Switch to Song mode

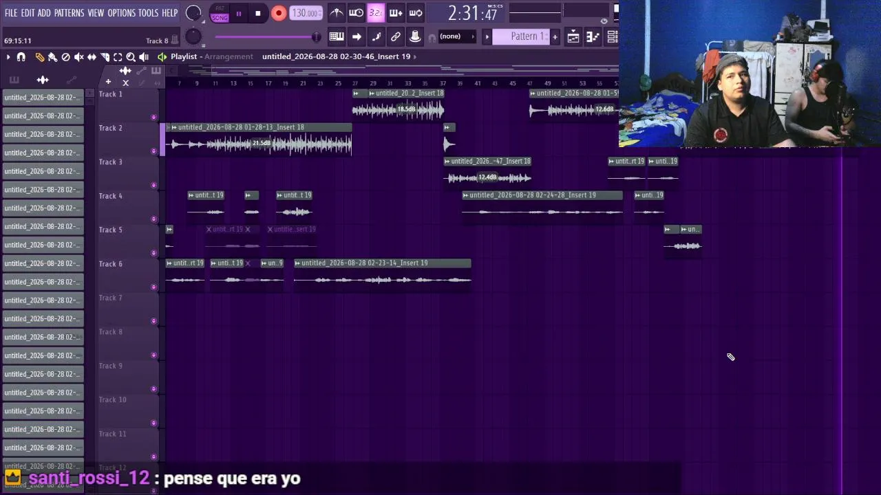point(220,17)
